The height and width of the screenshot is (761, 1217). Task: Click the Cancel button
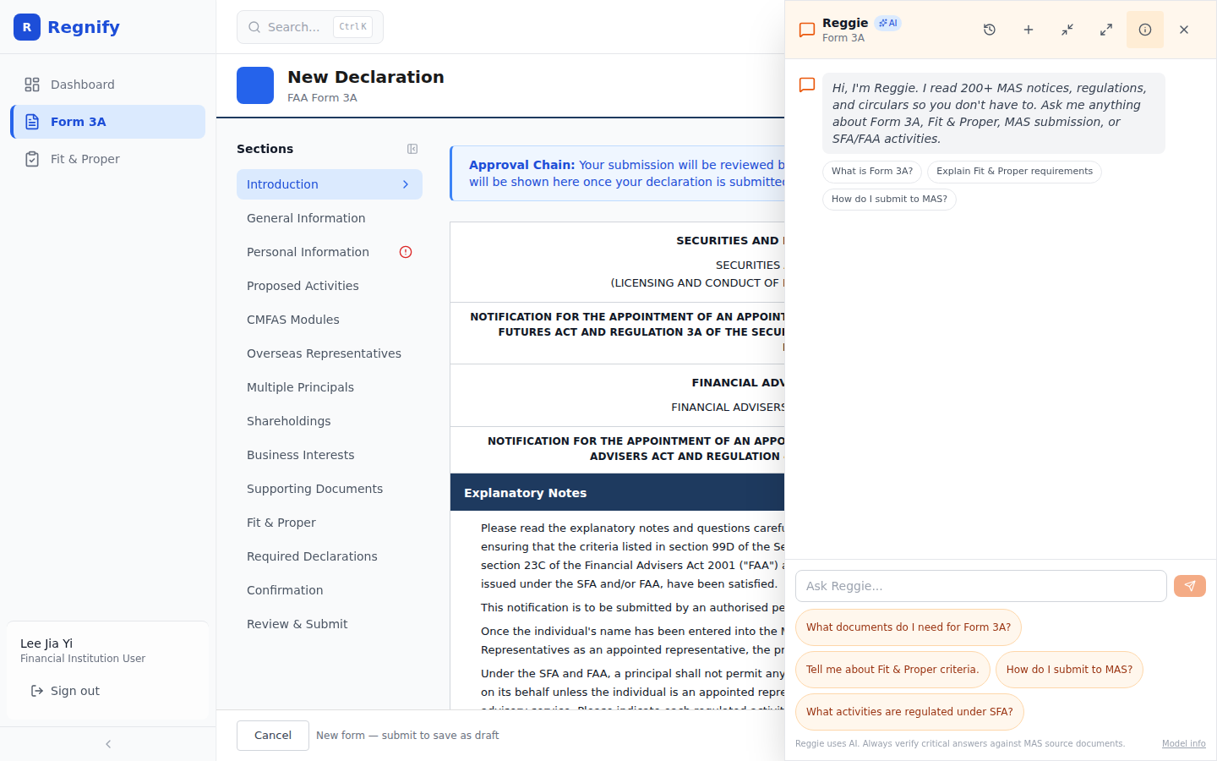pos(273,736)
